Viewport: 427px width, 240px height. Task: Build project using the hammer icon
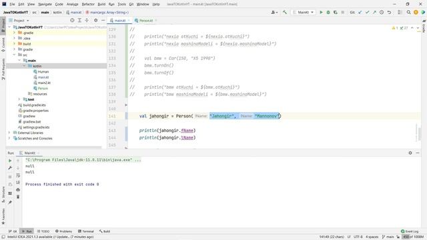[285, 12]
